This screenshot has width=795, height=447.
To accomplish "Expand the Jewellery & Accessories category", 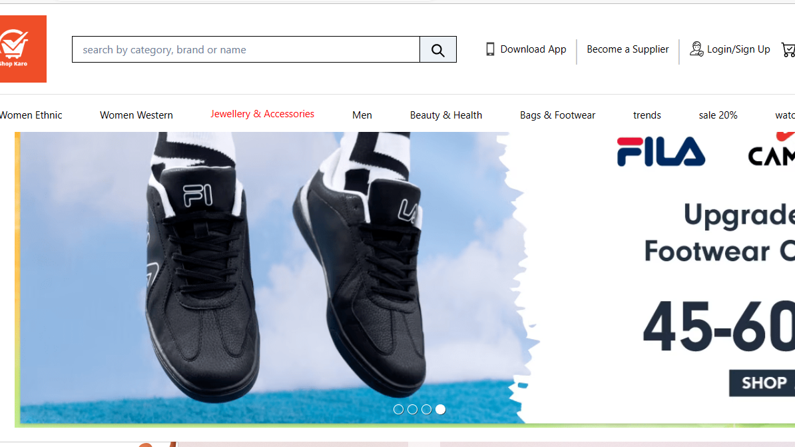I will 262,114.
